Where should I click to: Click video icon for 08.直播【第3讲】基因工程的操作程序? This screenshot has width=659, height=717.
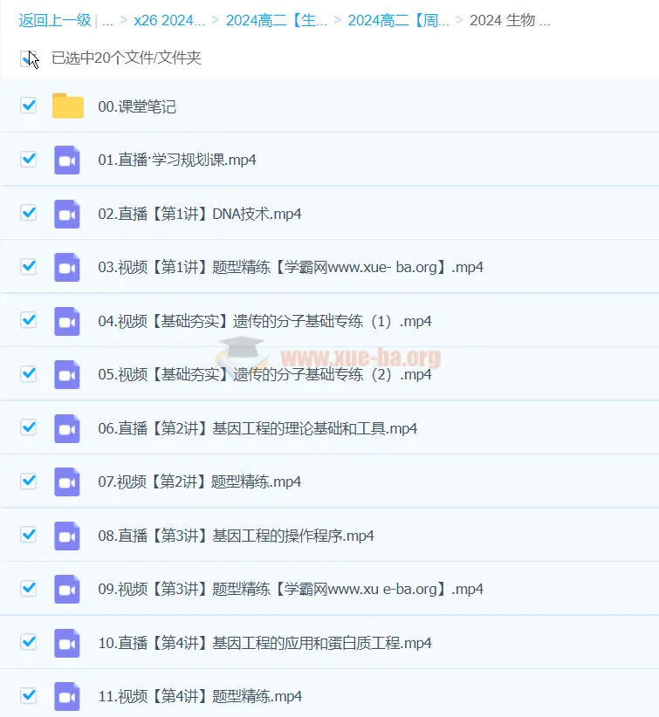click(x=67, y=536)
